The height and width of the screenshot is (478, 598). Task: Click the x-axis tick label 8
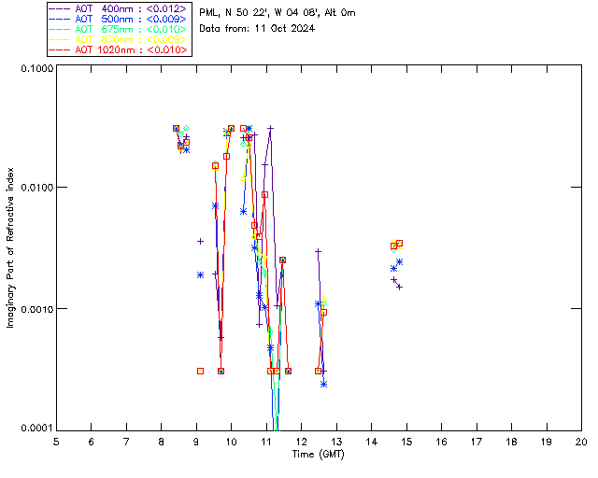pyautogui.click(x=162, y=442)
